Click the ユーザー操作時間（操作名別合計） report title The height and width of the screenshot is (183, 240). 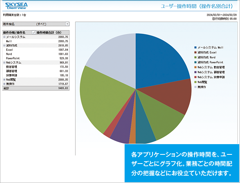(197, 6)
